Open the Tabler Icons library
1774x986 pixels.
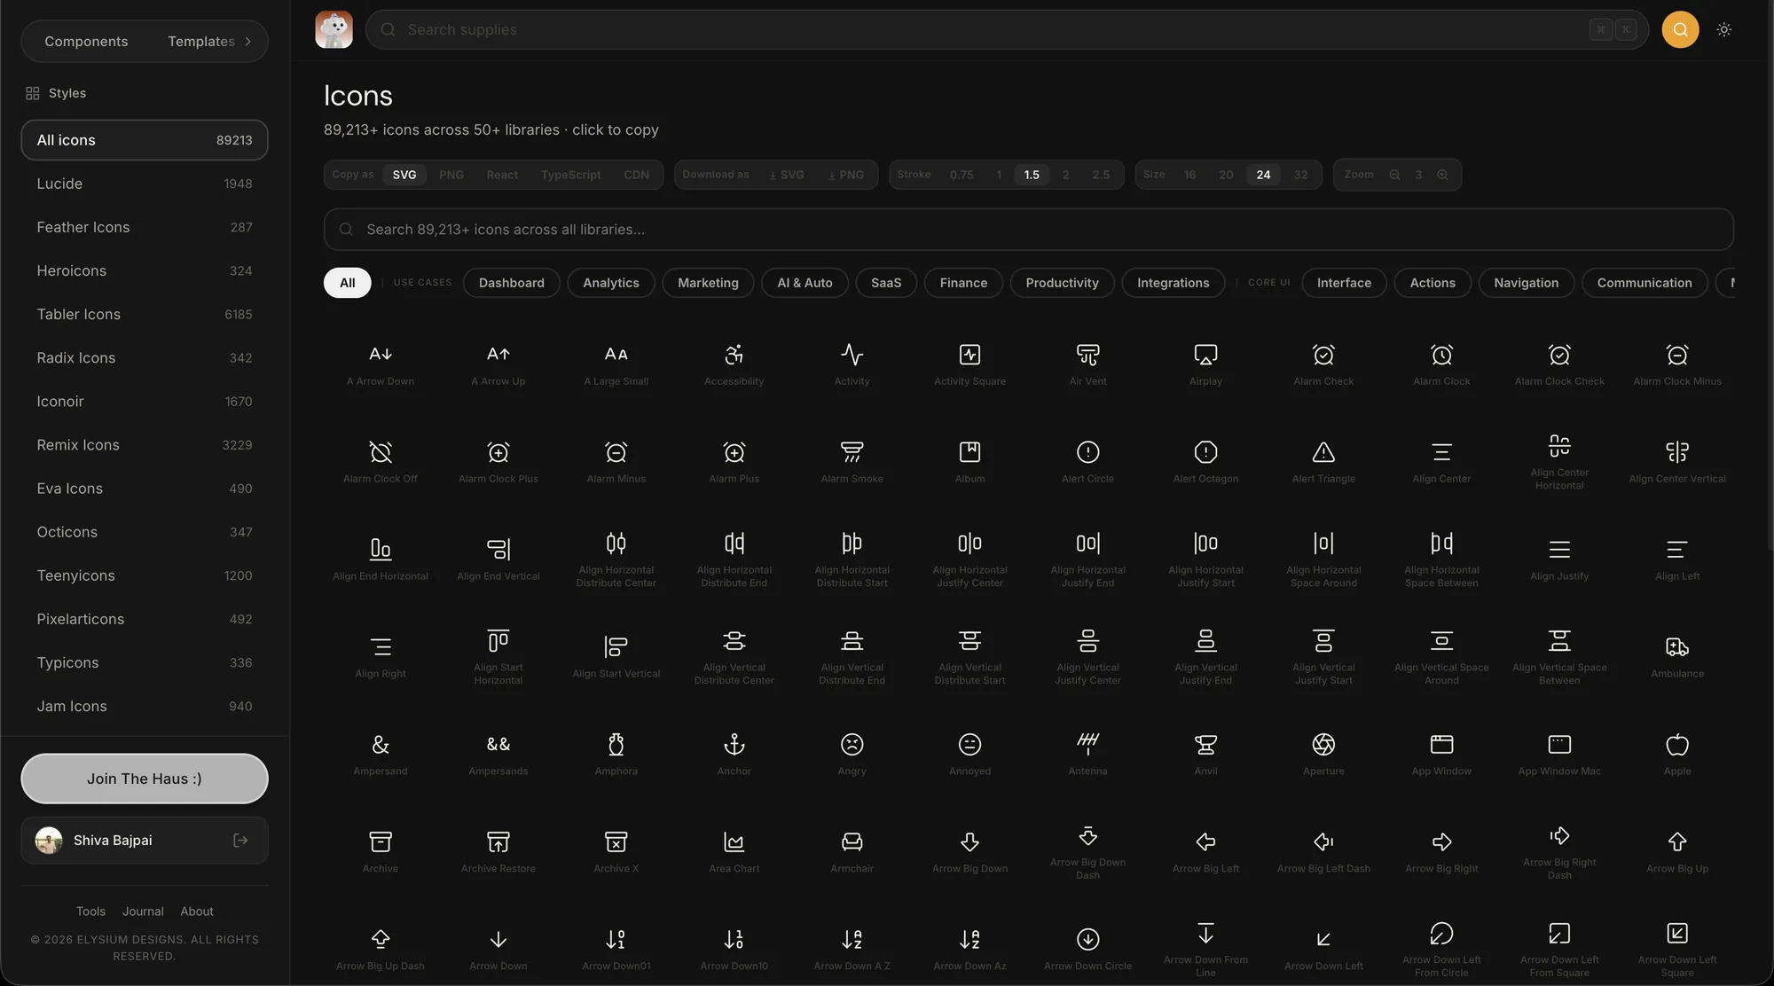point(145,314)
